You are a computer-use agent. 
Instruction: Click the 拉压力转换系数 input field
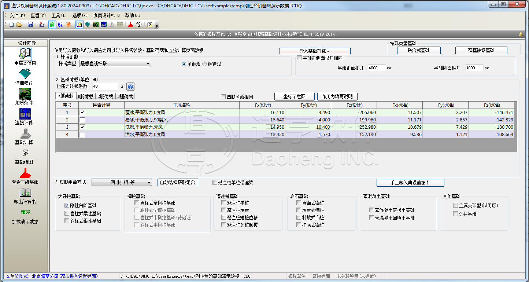click(x=105, y=87)
